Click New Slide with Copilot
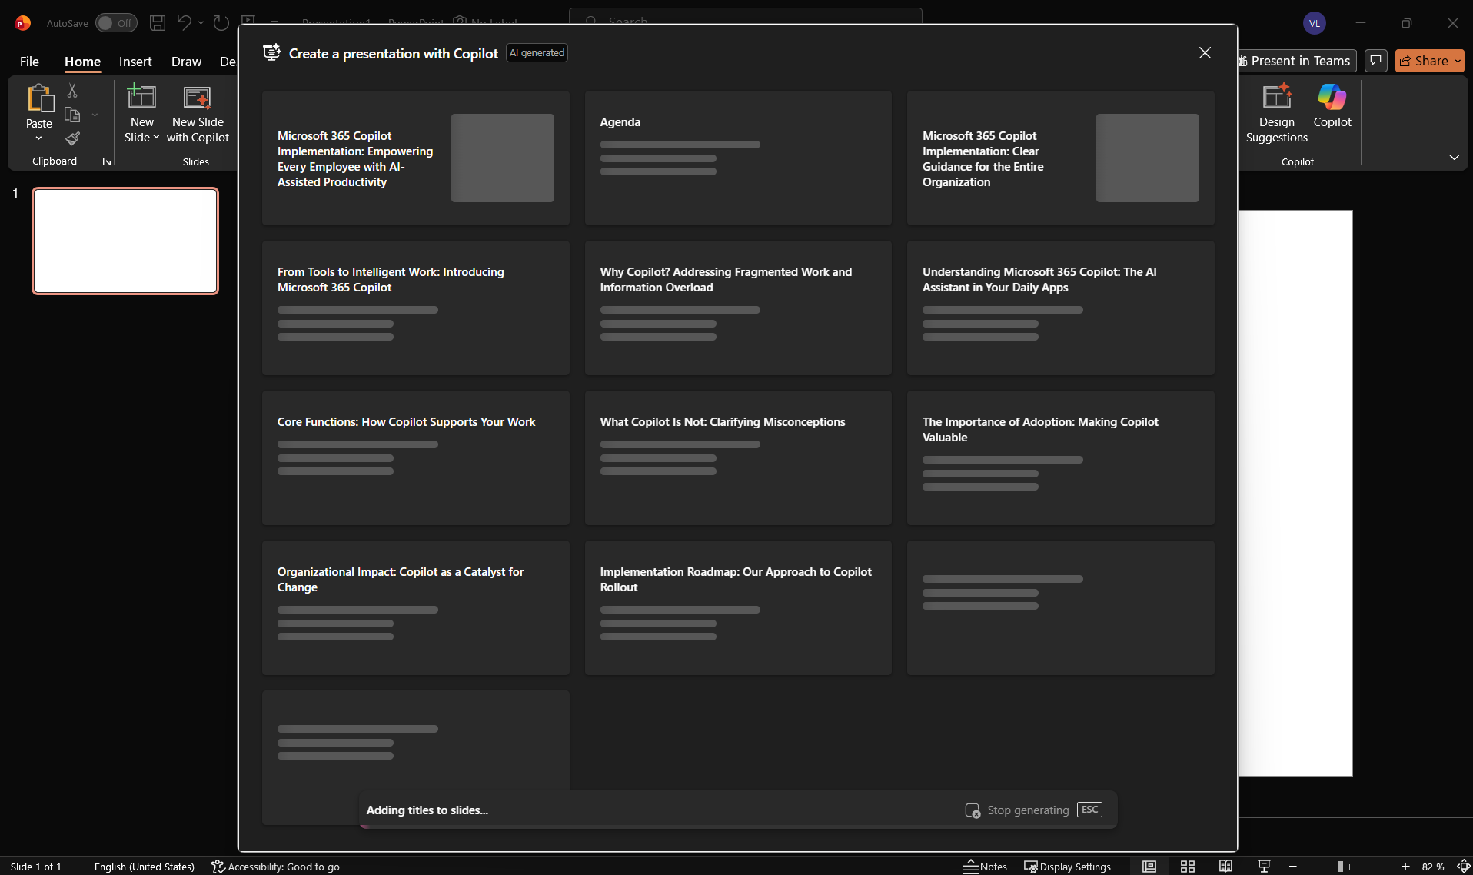This screenshot has height=875, width=1473. tap(198, 113)
